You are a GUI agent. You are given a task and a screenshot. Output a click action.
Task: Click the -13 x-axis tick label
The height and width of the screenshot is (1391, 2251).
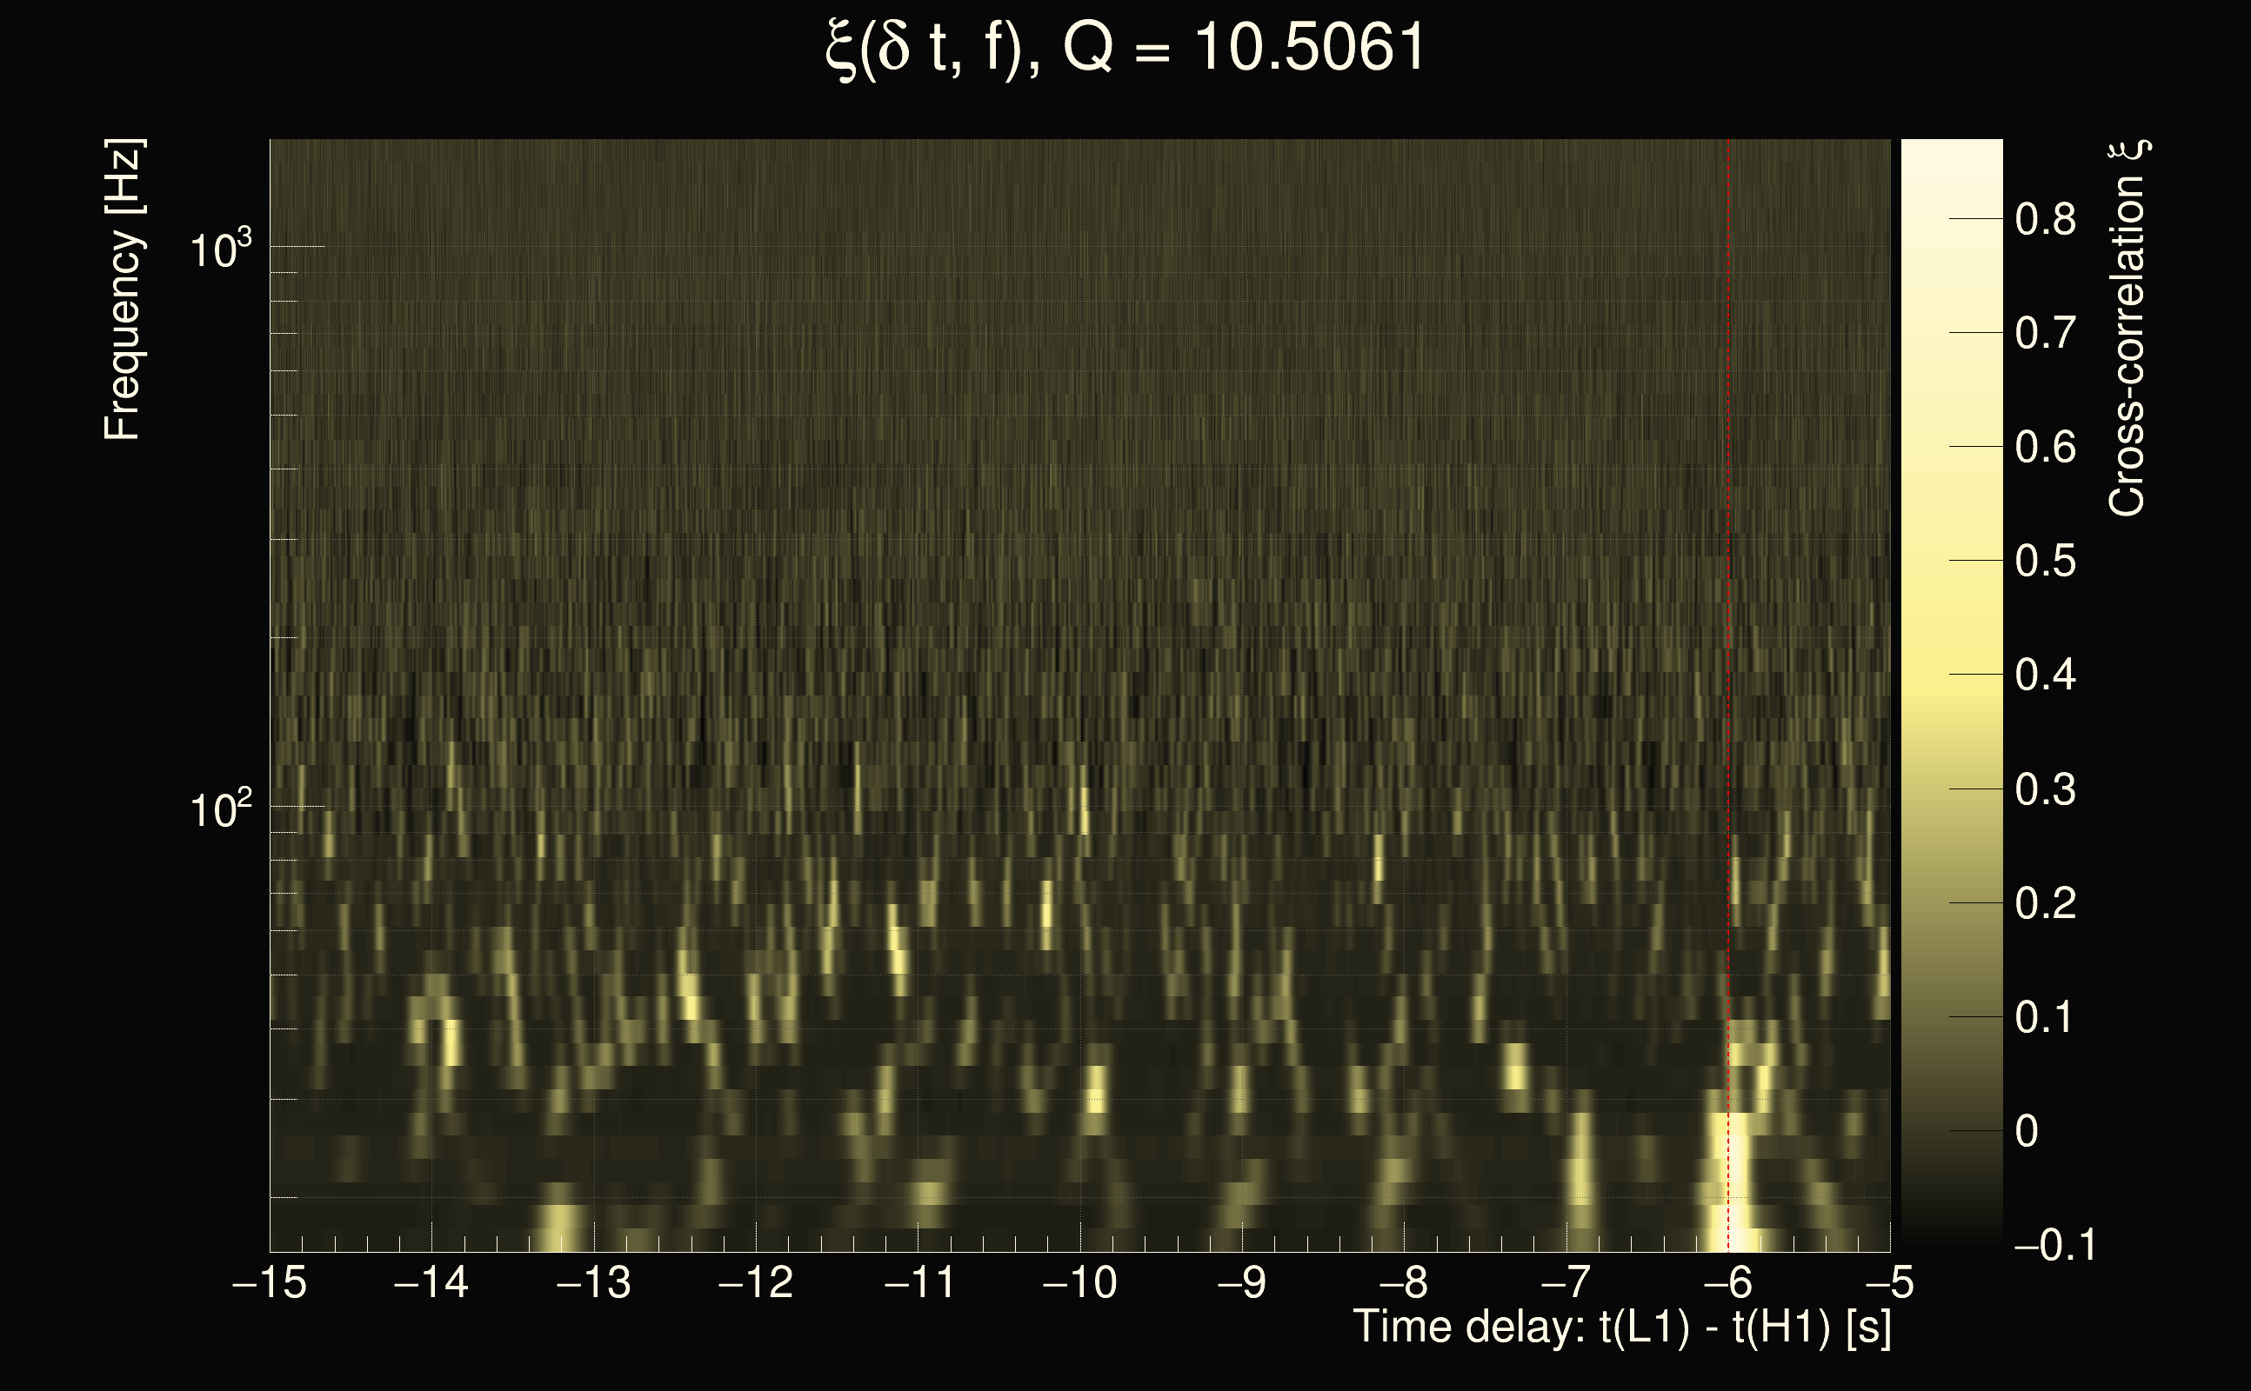593,1282
